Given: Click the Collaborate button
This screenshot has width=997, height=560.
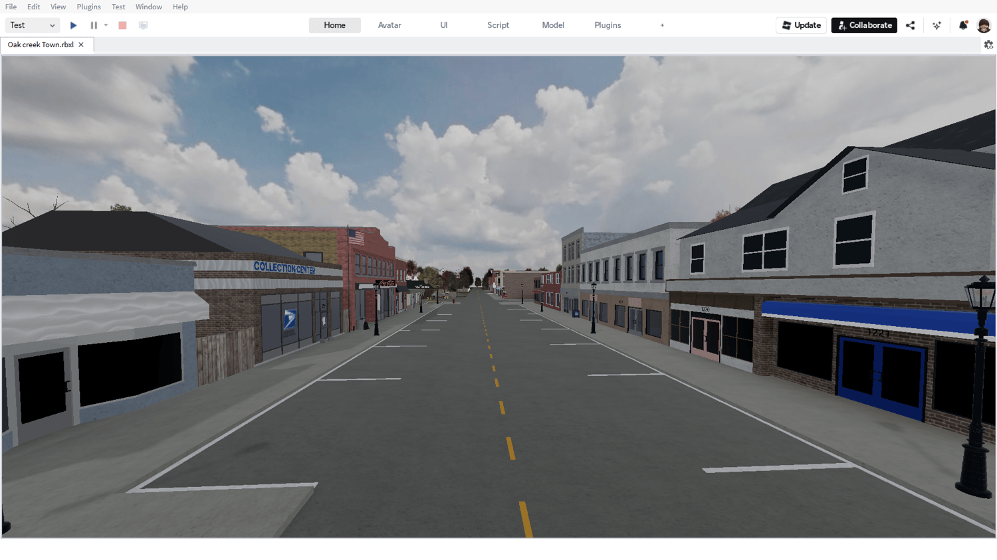Looking at the screenshot, I should pos(863,25).
